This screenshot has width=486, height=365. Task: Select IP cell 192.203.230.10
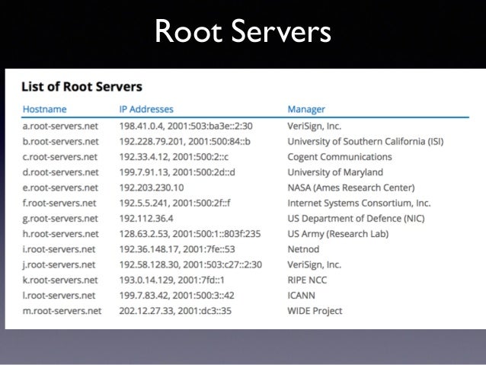tap(152, 187)
